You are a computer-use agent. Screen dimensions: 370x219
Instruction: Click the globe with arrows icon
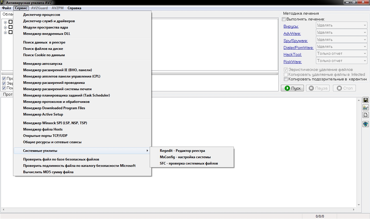366,124
